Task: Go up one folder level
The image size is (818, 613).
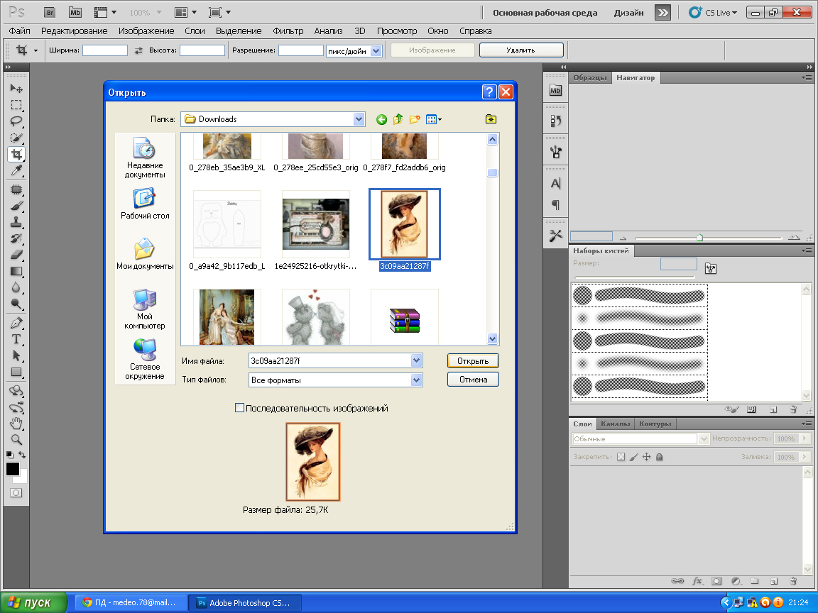Action: pyautogui.click(x=398, y=119)
